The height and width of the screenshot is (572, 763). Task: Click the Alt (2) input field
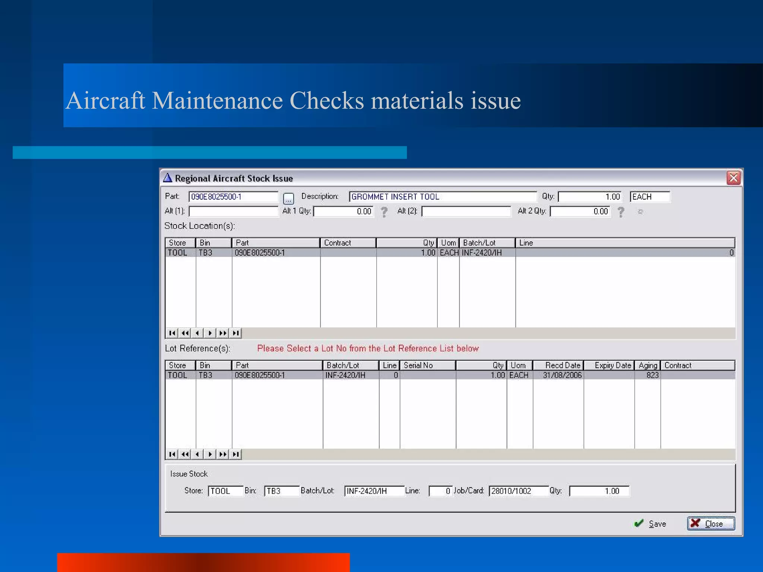pos(466,212)
